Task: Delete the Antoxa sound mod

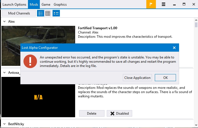Action: tap(92, 114)
